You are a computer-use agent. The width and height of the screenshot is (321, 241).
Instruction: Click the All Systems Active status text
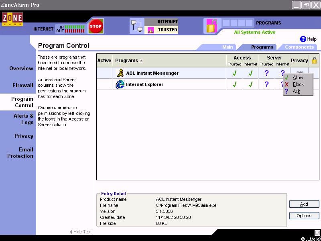click(254, 32)
